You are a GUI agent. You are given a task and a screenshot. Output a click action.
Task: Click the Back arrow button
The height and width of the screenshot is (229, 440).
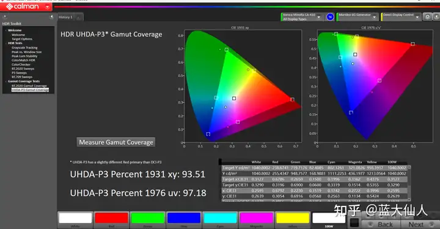pyautogui.click(x=381, y=224)
